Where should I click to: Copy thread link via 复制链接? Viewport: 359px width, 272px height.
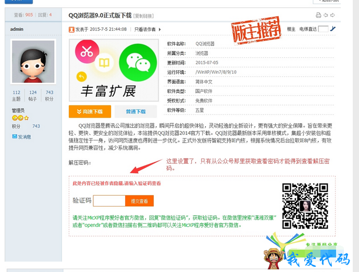click(x=144, y=16)
